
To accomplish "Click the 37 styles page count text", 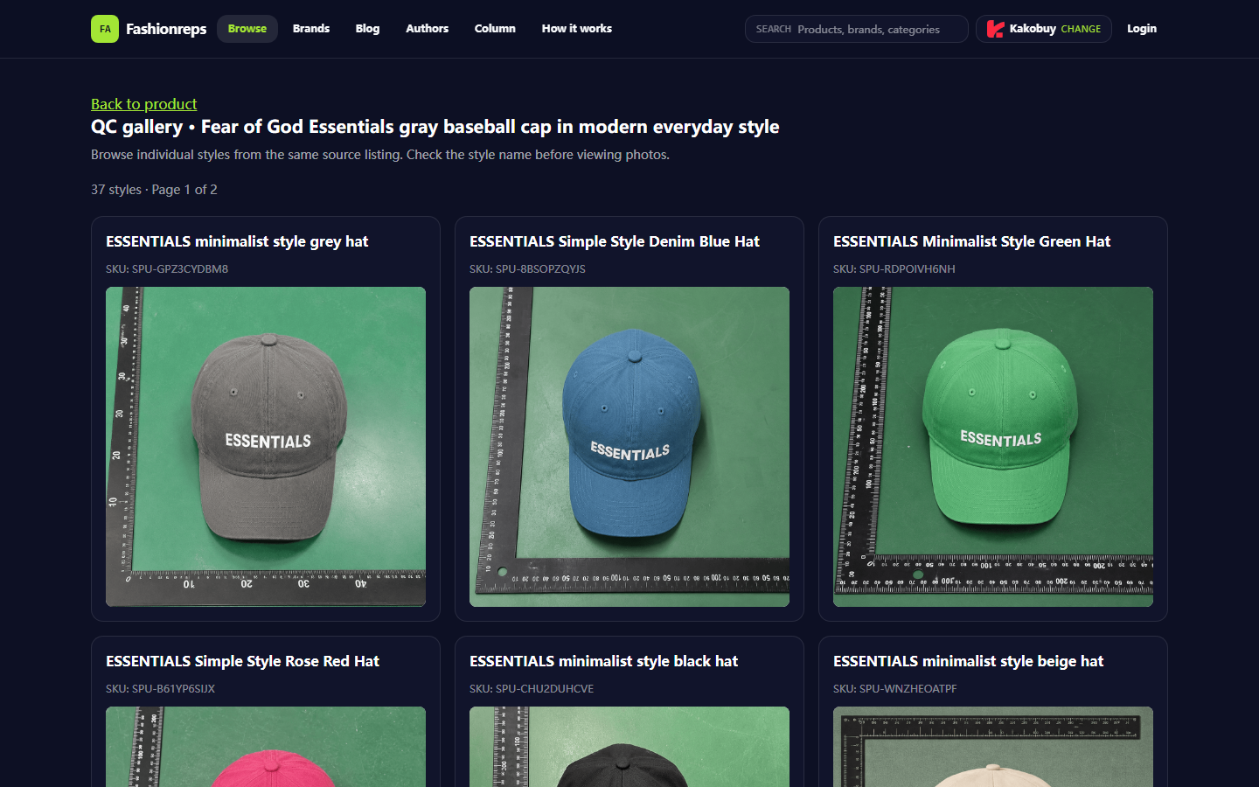I will (x=154, y=190).
